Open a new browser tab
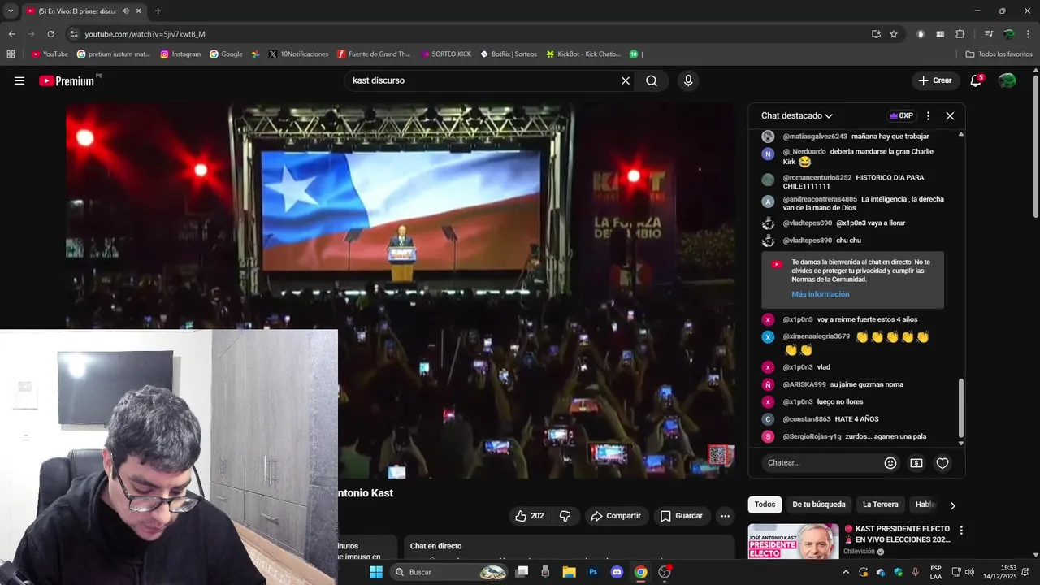This screenshot has height=585, width=1040. [158, 11]
